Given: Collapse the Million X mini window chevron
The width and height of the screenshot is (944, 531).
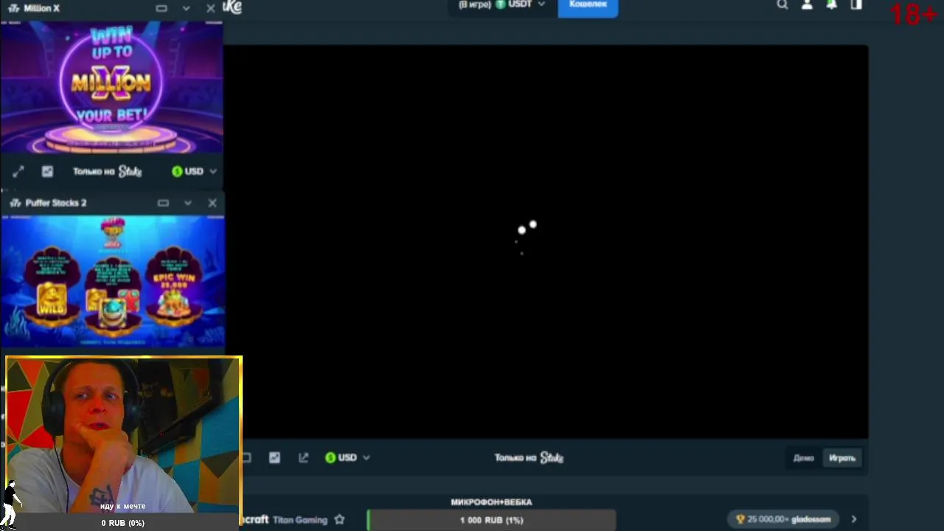Looking at the screenshot, I should 186,8.
